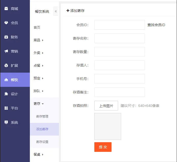Focus the 寄存名称 input field

click(x=120, y=38)
